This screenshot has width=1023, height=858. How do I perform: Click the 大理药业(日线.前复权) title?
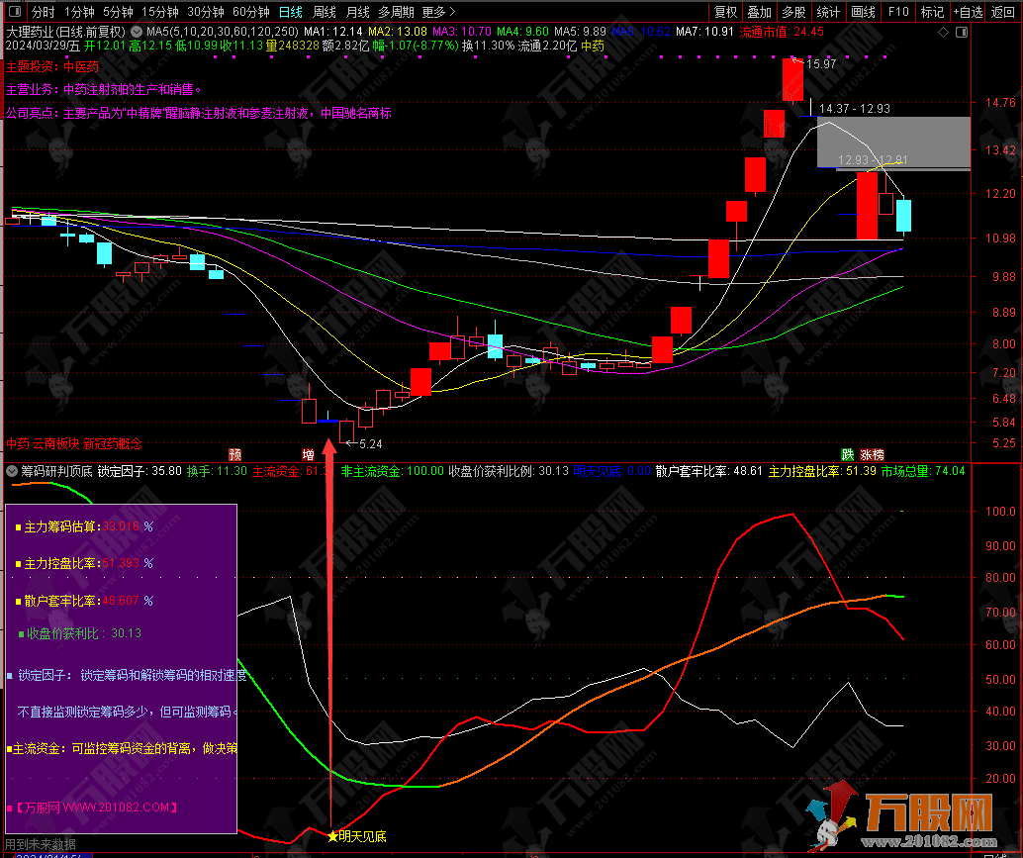pos(65,32)
